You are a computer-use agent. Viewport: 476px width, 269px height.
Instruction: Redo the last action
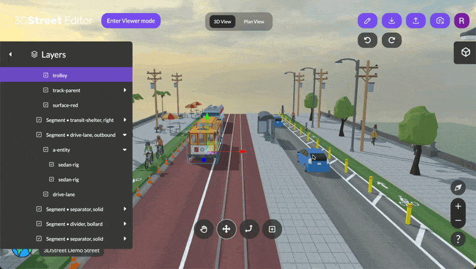point(392,40)
